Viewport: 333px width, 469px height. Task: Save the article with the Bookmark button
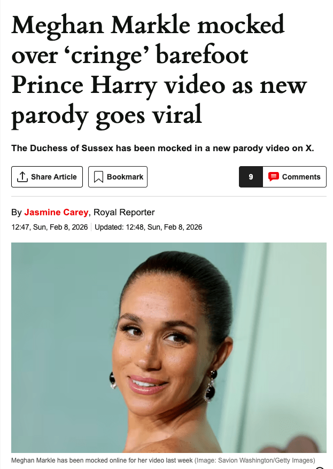point(118,177)
